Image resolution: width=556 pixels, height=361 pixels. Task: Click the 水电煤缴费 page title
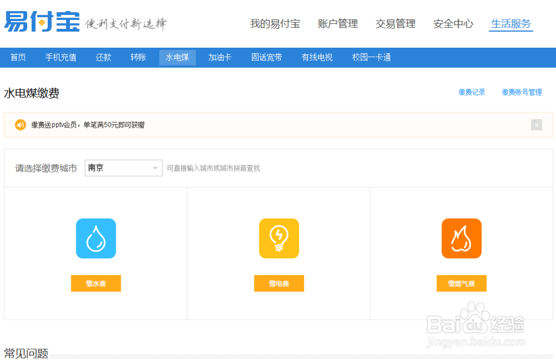coord(32,93)
